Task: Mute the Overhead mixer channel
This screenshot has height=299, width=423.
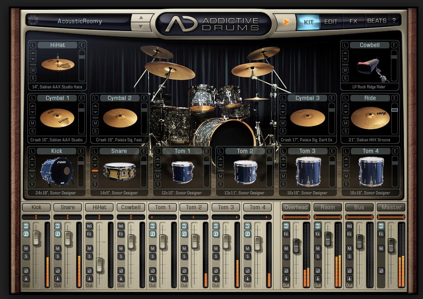Action: pyautogui.click(x=286, y=248)
